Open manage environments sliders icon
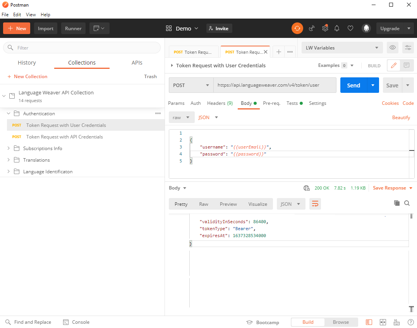This screenshot has height=328, width=417. (x=408, y=48)
